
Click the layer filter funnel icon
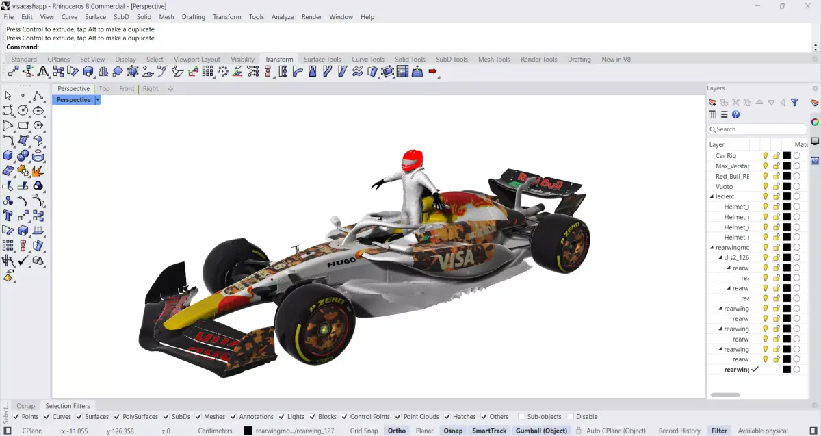tap(794, 103)
